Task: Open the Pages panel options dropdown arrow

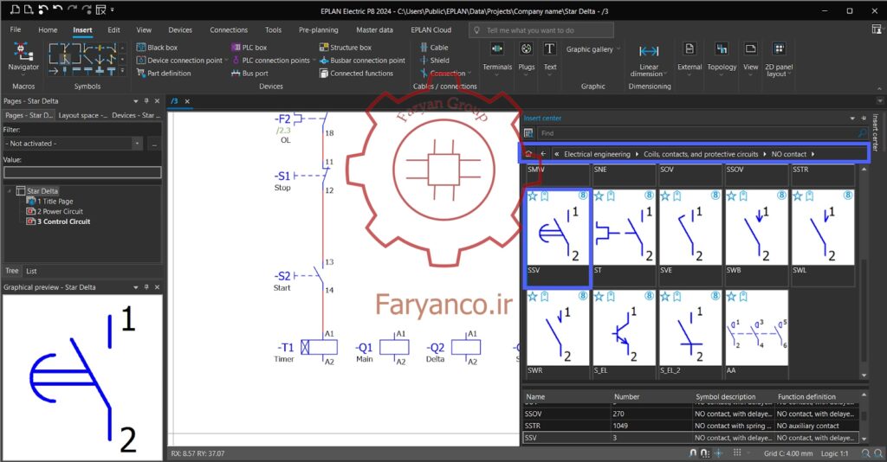Action: point(136,100)
